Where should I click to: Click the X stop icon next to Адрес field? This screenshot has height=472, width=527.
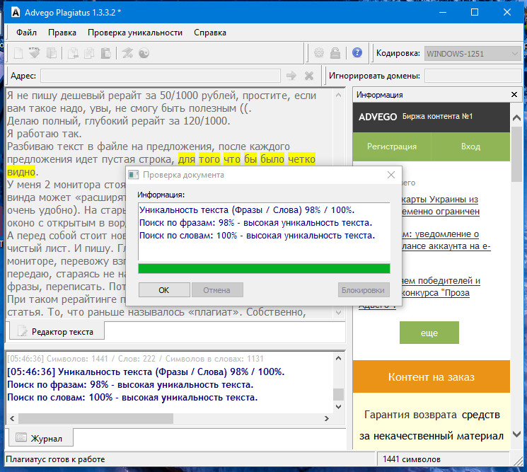click(x=309, y=76)
